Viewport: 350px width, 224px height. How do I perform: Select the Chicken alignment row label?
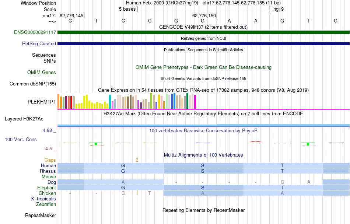click(x=47, y=193)
